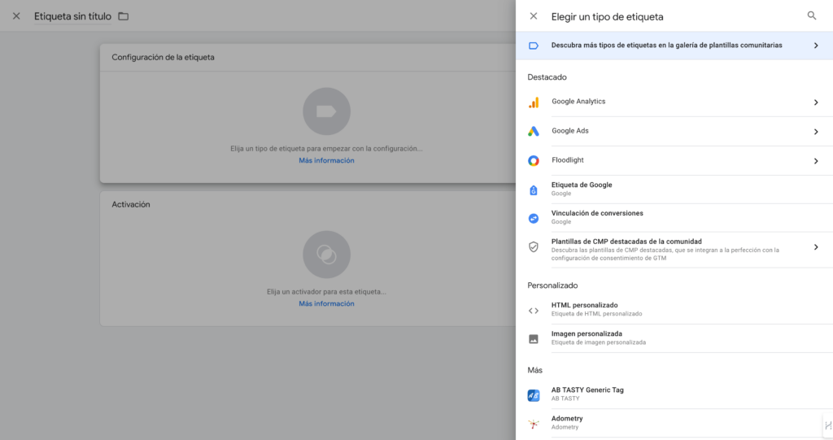Click the 'Activación' card heading
833x440 pixels.
point(131,205)
